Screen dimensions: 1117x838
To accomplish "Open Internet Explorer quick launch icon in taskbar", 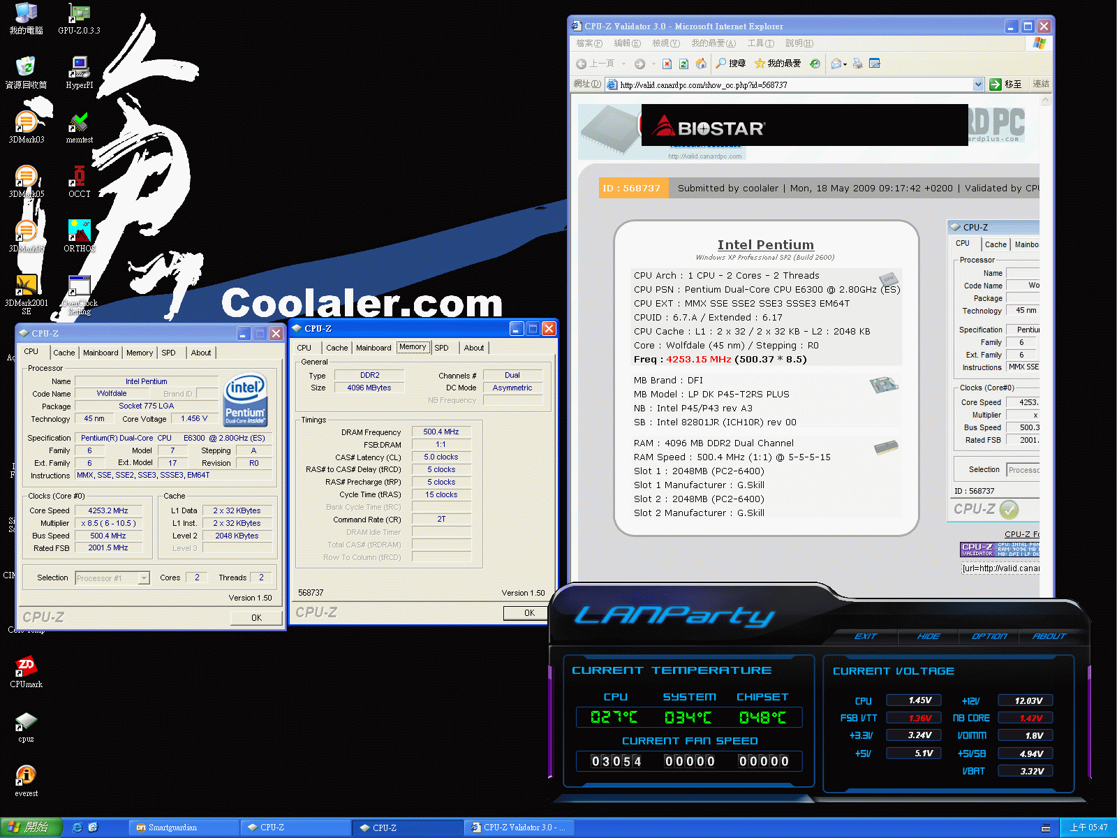I will [77, 828].
